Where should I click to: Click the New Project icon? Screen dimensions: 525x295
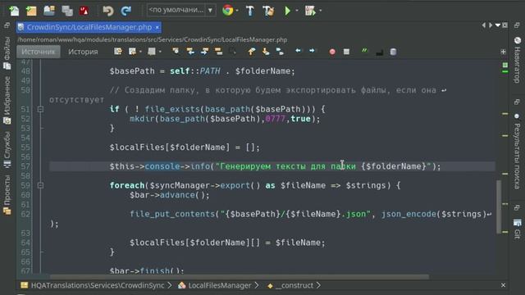coord(31,11)
